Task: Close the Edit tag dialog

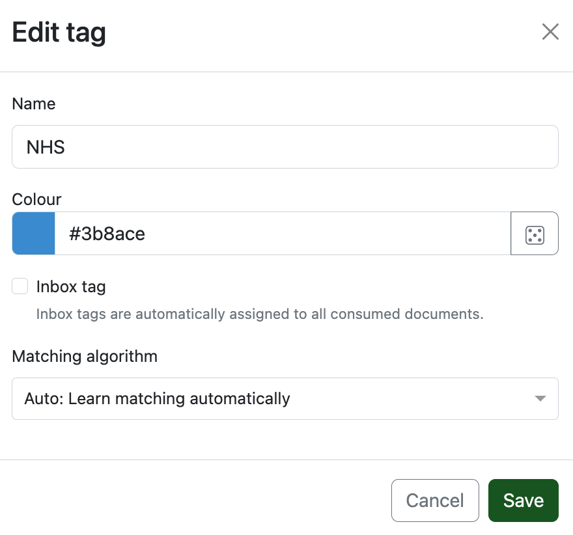Action: coord(550,32)
